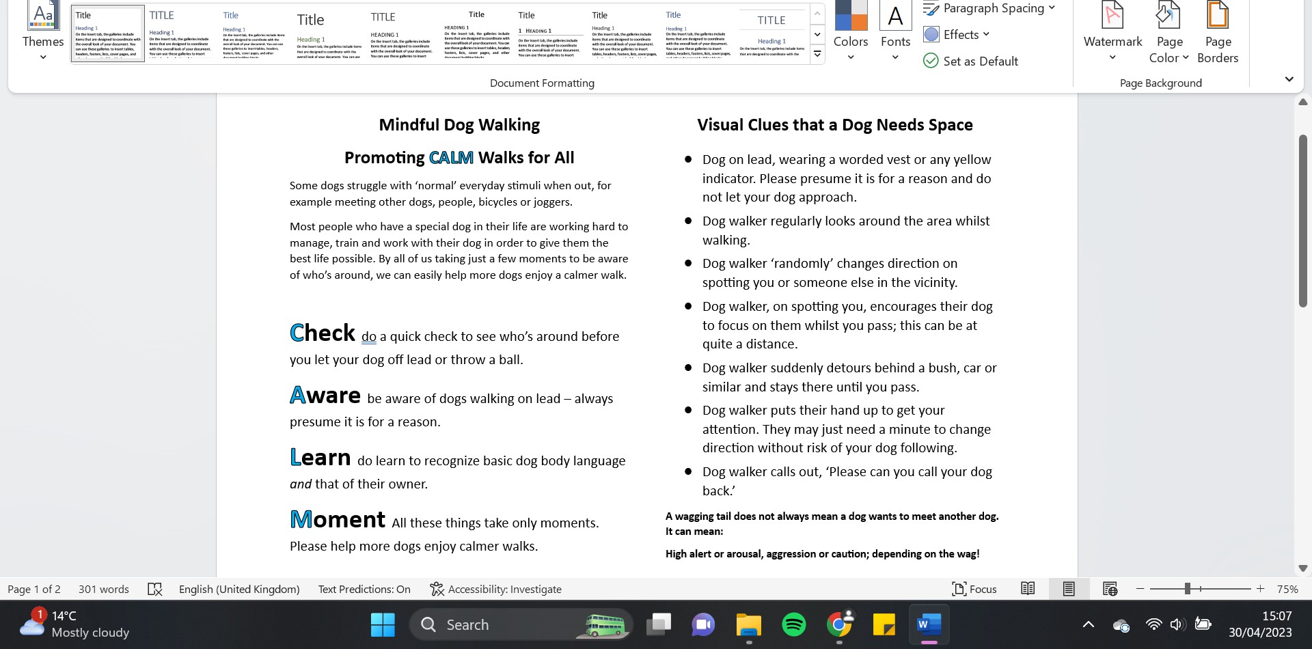Click the OneDrive cloud tray icon
Screen dimensions: 1312x649
click(x=1121, y=624)
